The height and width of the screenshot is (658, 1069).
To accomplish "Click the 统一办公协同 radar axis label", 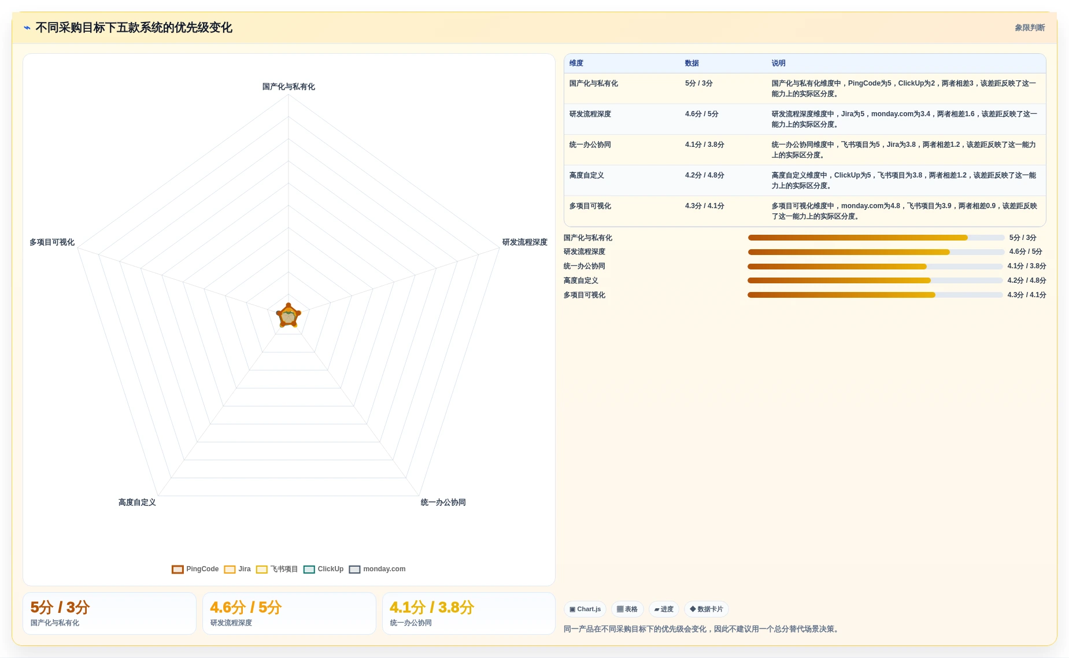I will coord(443,502).
